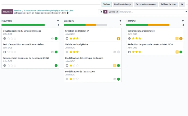Switch to the Feuilles de temps tab

coord(122,4)
